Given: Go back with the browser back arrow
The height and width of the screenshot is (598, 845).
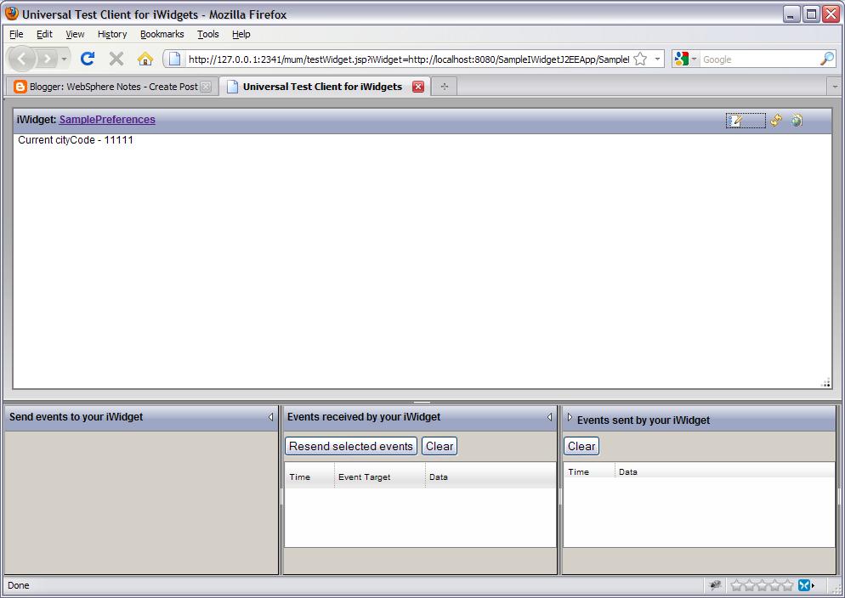Looking at the screenshot, I should 21,59.
